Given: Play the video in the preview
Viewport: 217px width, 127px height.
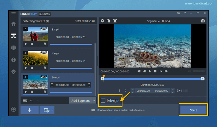Looking at the screenshot, I should [x=150, y=71].
